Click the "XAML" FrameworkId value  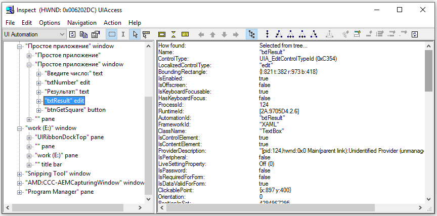tap(269, 124)
